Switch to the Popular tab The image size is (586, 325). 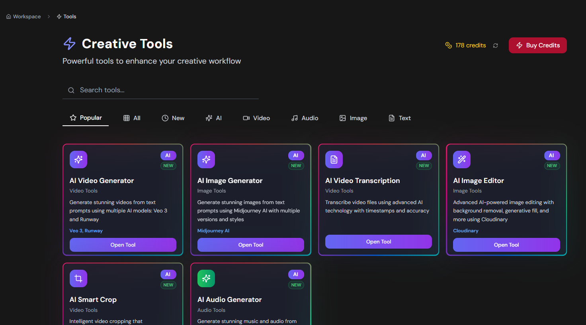(x=86, y=118)
